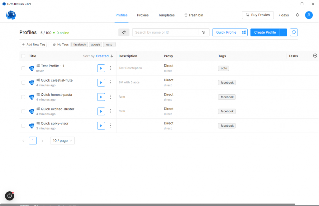Image resolution: width=319 pixels, height=206 pixels.
Task: Open the help question mark button
Action: [x=10, y=196]
